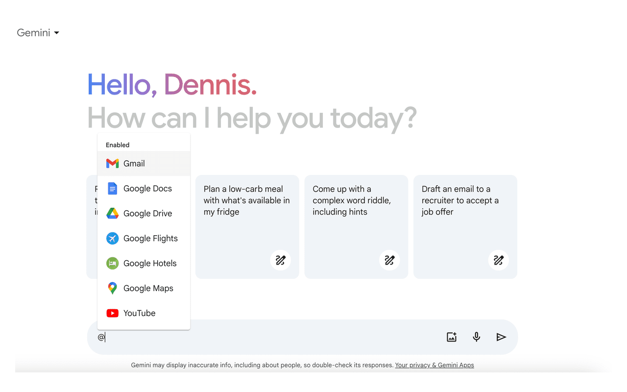Activate the microphone for voice input
This screenshot has height=392, width=627.
(476, 337)
